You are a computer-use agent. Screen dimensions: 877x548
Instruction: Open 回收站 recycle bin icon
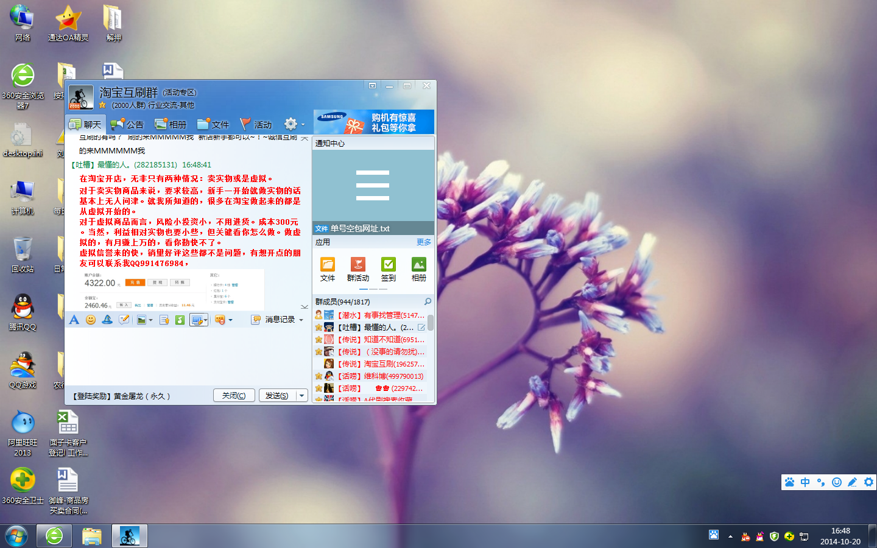coord(23,254)
